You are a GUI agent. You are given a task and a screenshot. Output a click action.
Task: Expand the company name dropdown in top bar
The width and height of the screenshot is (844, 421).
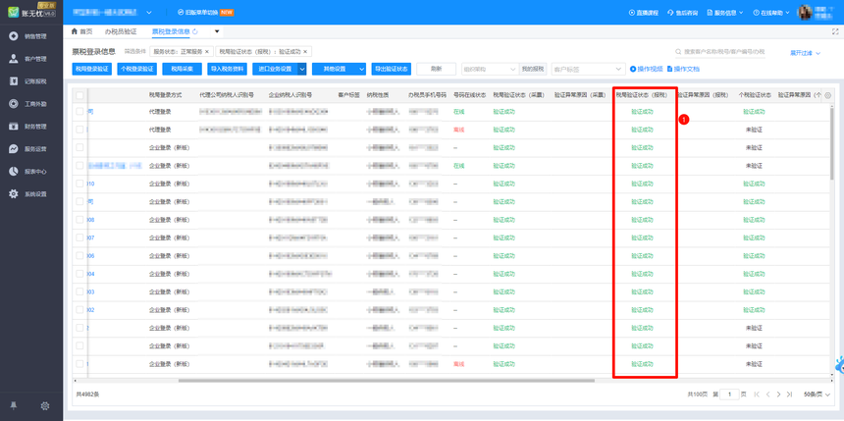tap(149, 13)
